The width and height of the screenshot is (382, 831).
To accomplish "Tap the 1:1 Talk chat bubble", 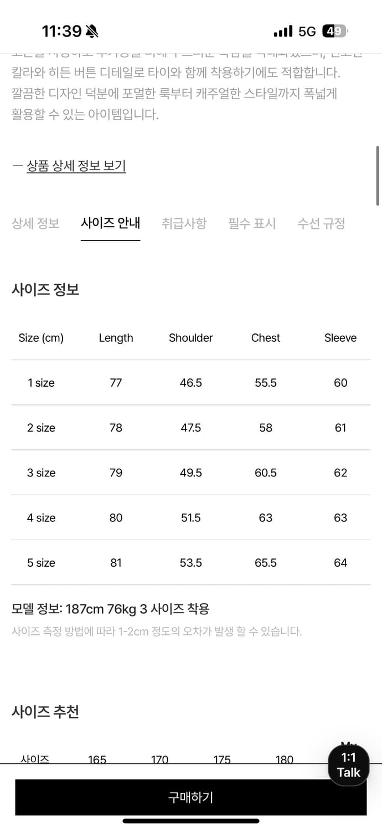I will click(348, 765).
